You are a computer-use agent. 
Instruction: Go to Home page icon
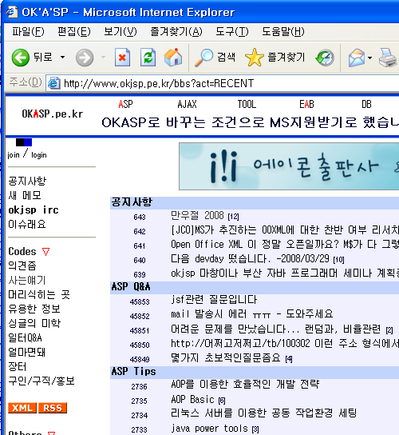pos(173,58)
